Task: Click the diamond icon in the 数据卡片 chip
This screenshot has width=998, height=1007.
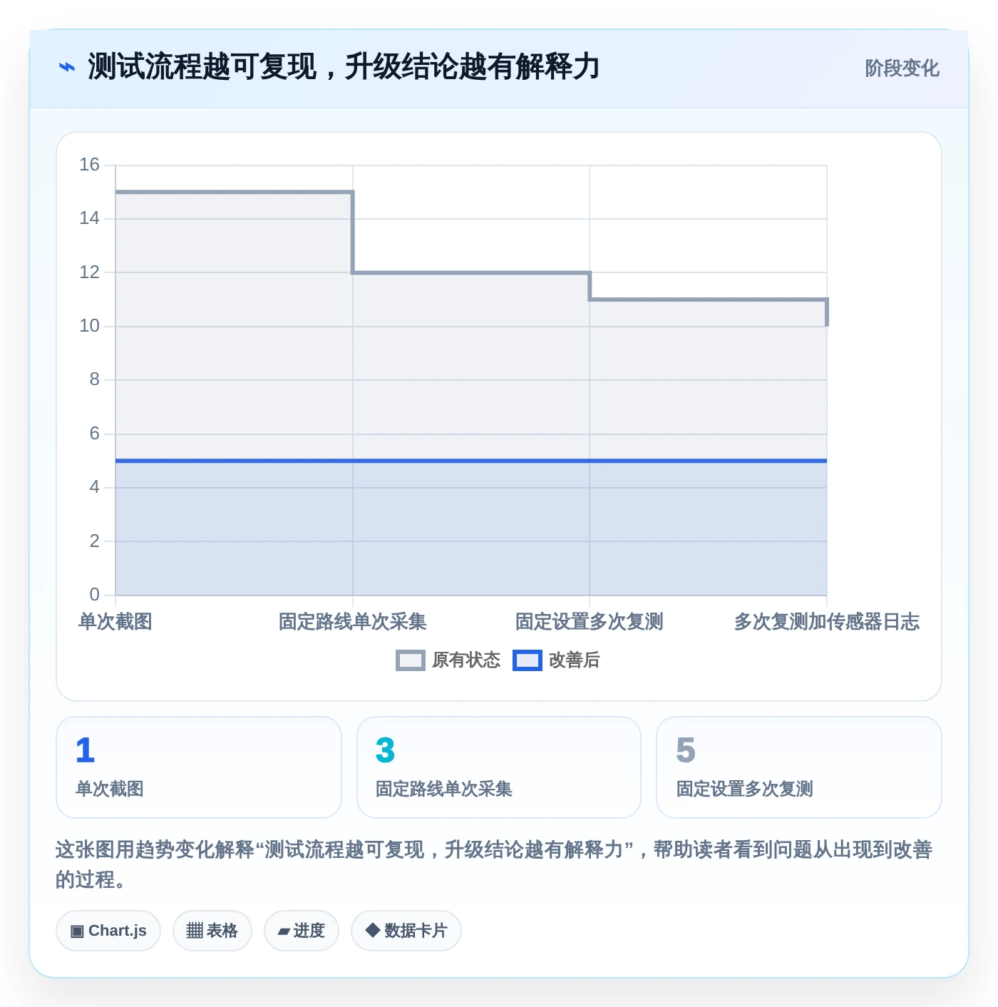Action: click(372, 931)
